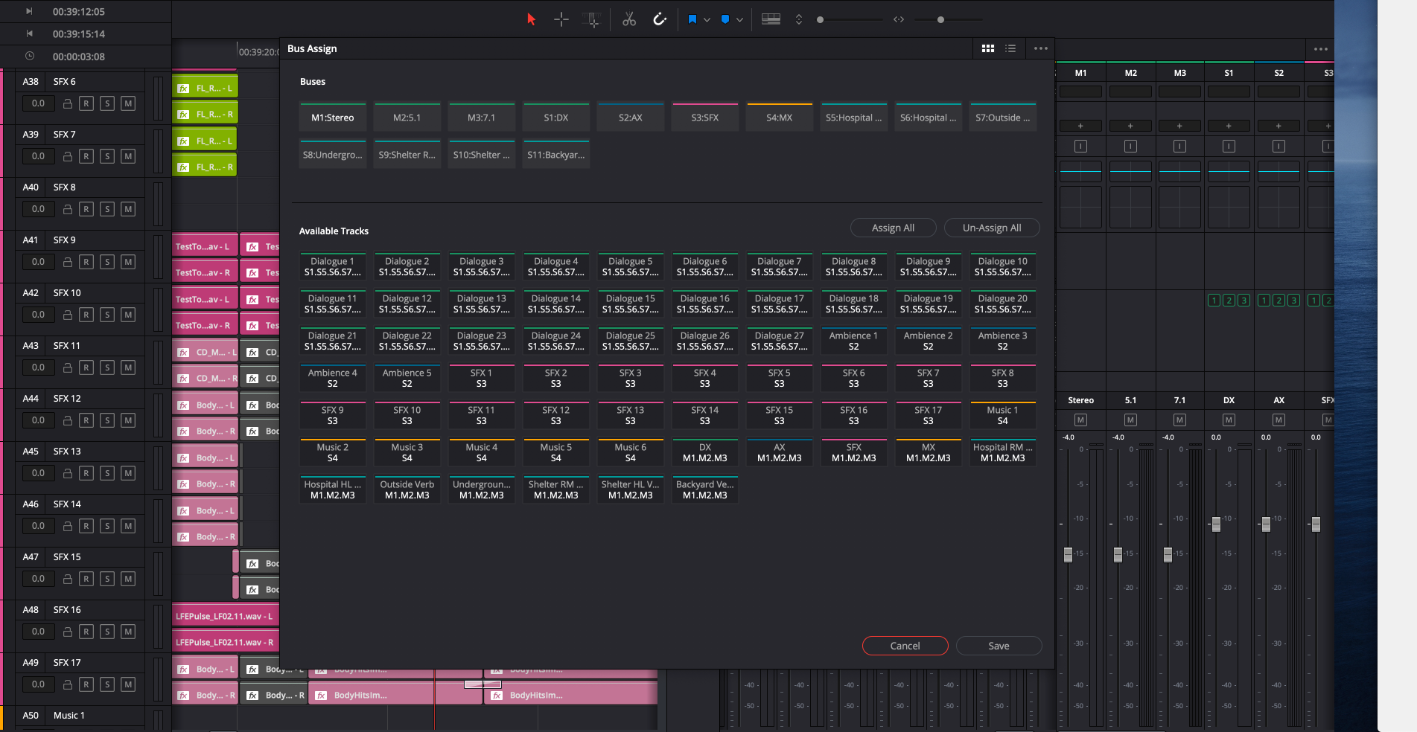This screenshot has height=732, width=1417.
Task: Select the M1:Stereo bus
Action: pos(333,118)
